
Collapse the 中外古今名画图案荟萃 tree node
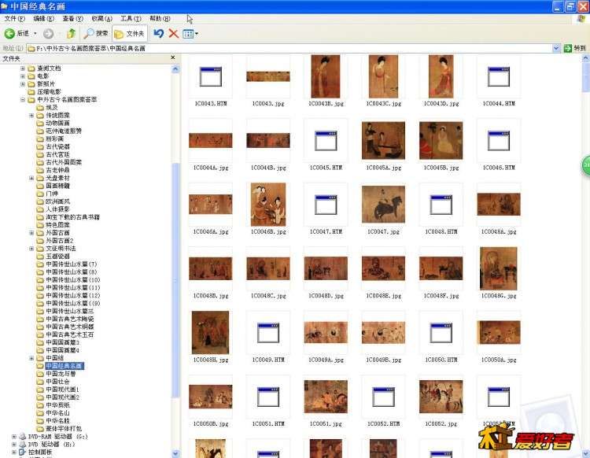pyautogui.click(x=23, y=100)
